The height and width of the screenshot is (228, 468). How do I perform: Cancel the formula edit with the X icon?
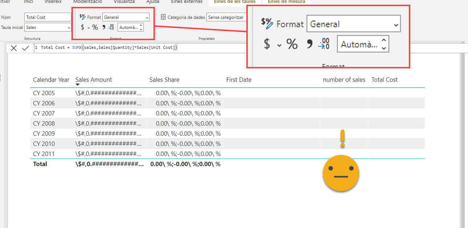[x=13, y=48]
